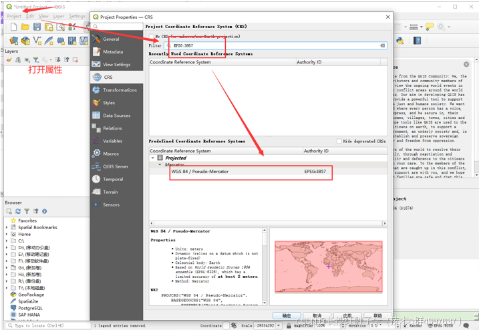Click the Save Project floppy disk icon
The height and width of the screenshot is (330, 479).
[x=37, y=27]
